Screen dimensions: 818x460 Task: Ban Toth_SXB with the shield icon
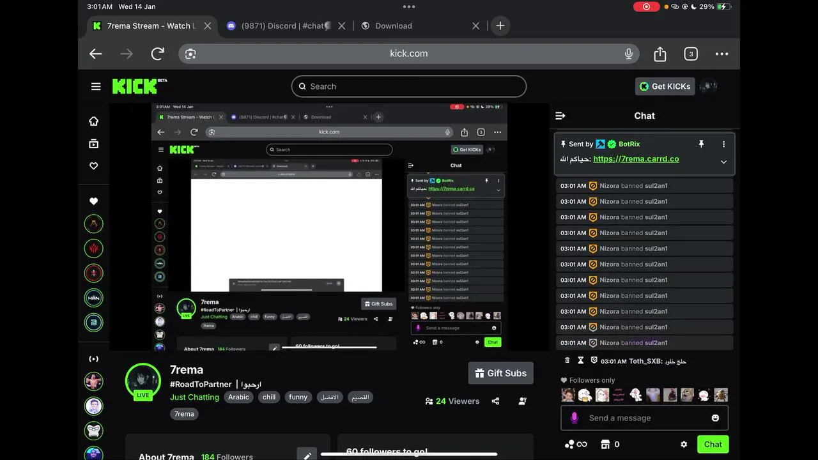tap(594, 360)
